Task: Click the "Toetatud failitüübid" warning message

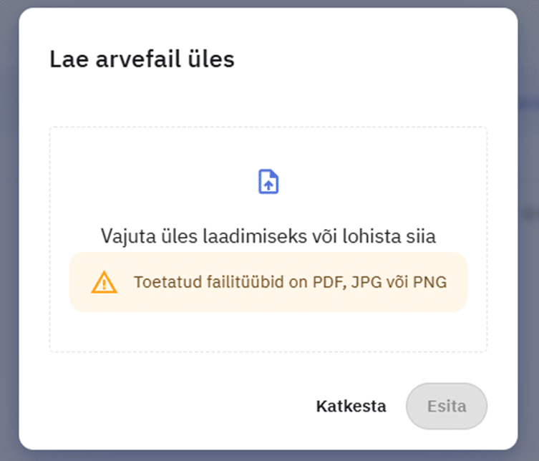Action: coord(290,282)
